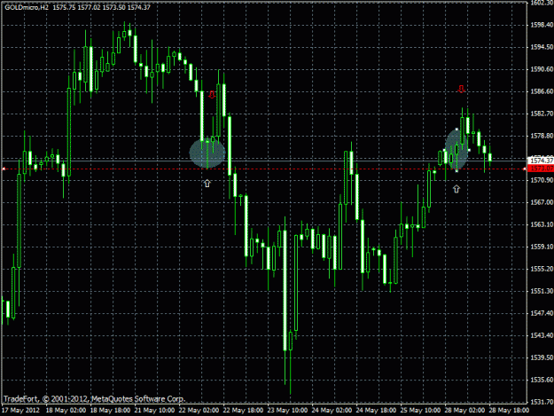Click the 1539.50 price axis label

(x=542, y=357)
